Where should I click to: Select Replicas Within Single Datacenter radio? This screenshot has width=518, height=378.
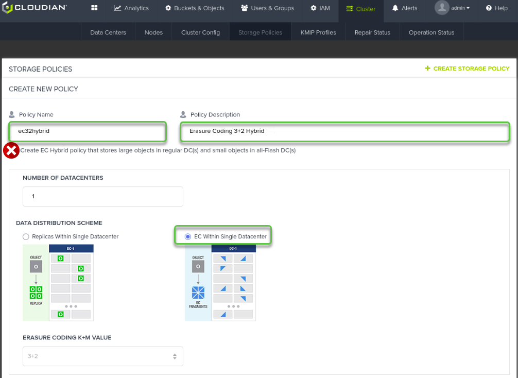(x=26, y=236)
